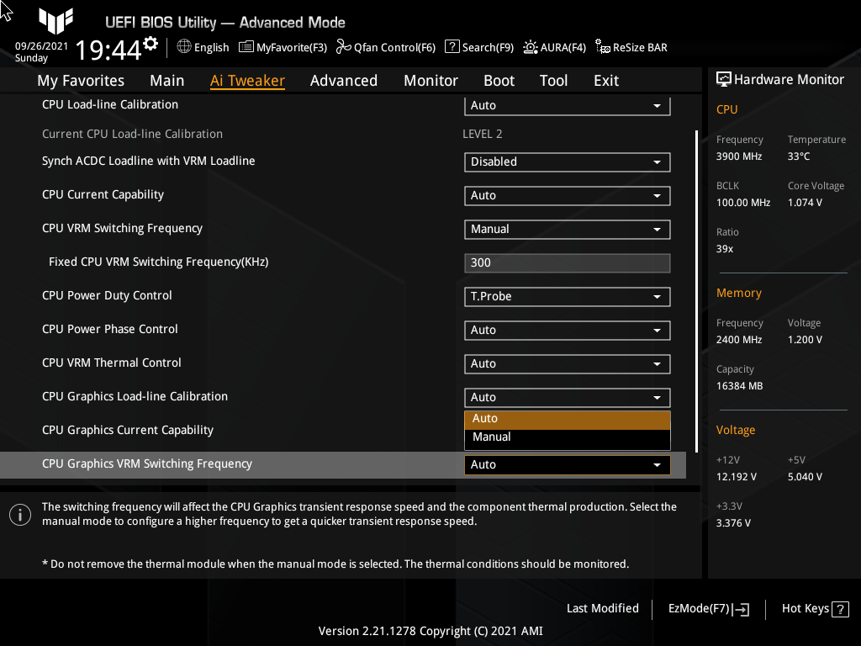The height and width of the screenshot is (646, 861).
Task: Click the EzMode(F7) button
Action: [707, 608]
